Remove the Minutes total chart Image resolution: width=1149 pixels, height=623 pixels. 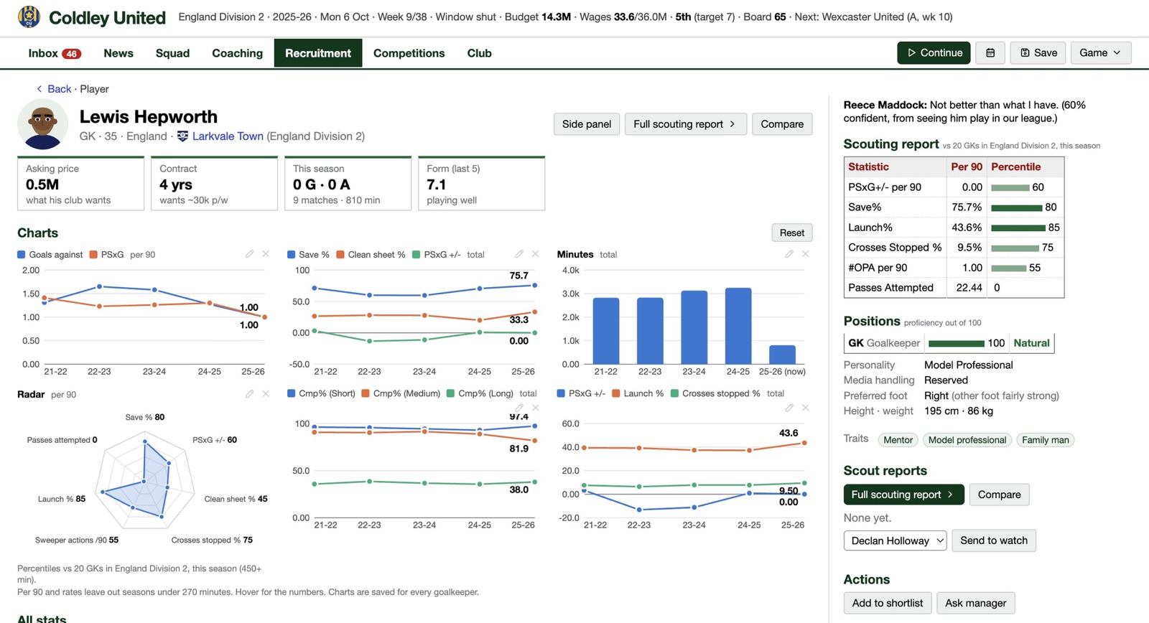point(805,254)
